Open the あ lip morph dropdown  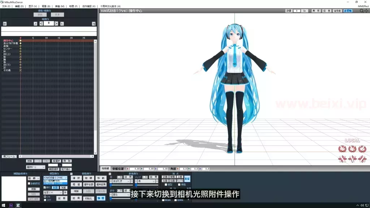point(147,181)
